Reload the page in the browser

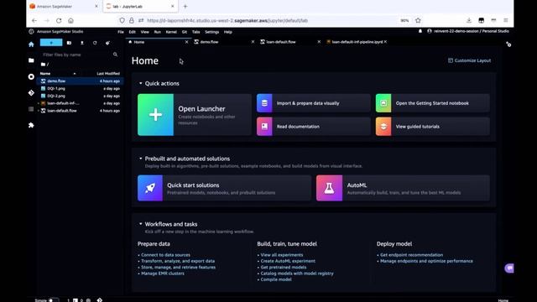point(59,20)
